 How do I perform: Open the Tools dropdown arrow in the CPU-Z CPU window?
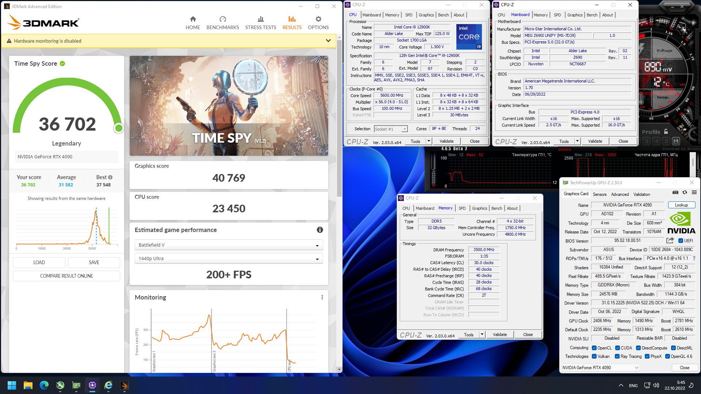(429, 141)
